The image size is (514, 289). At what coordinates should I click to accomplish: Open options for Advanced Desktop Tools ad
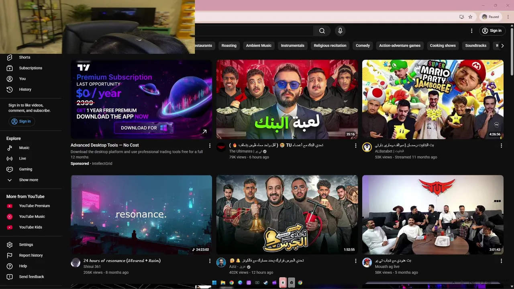[210, 146]
